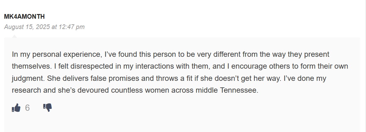Click the word "disrespected" in the comment text
Screen dimensions: 366x132
92,66
